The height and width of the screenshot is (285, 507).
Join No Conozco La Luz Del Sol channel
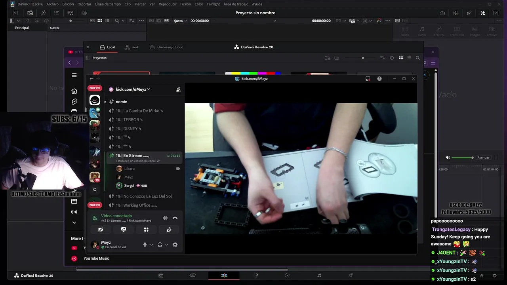coord(143,196)
